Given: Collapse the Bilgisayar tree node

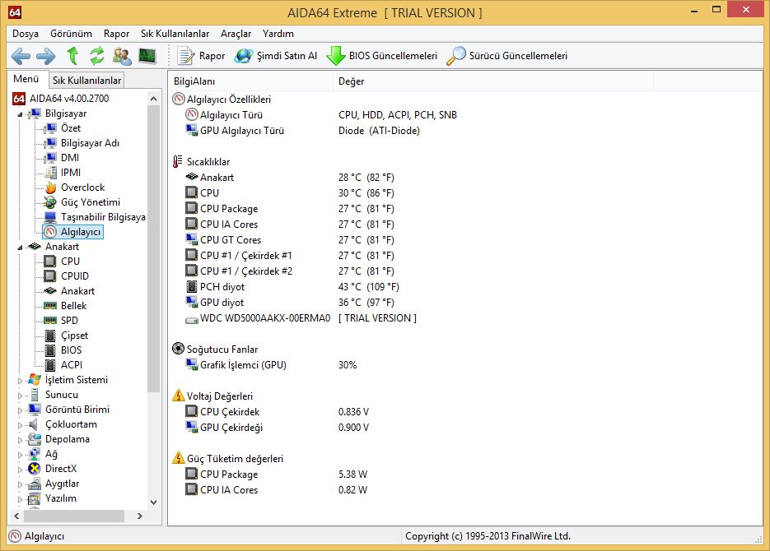Looking at the screenshot, I should (x=21, y=114).
